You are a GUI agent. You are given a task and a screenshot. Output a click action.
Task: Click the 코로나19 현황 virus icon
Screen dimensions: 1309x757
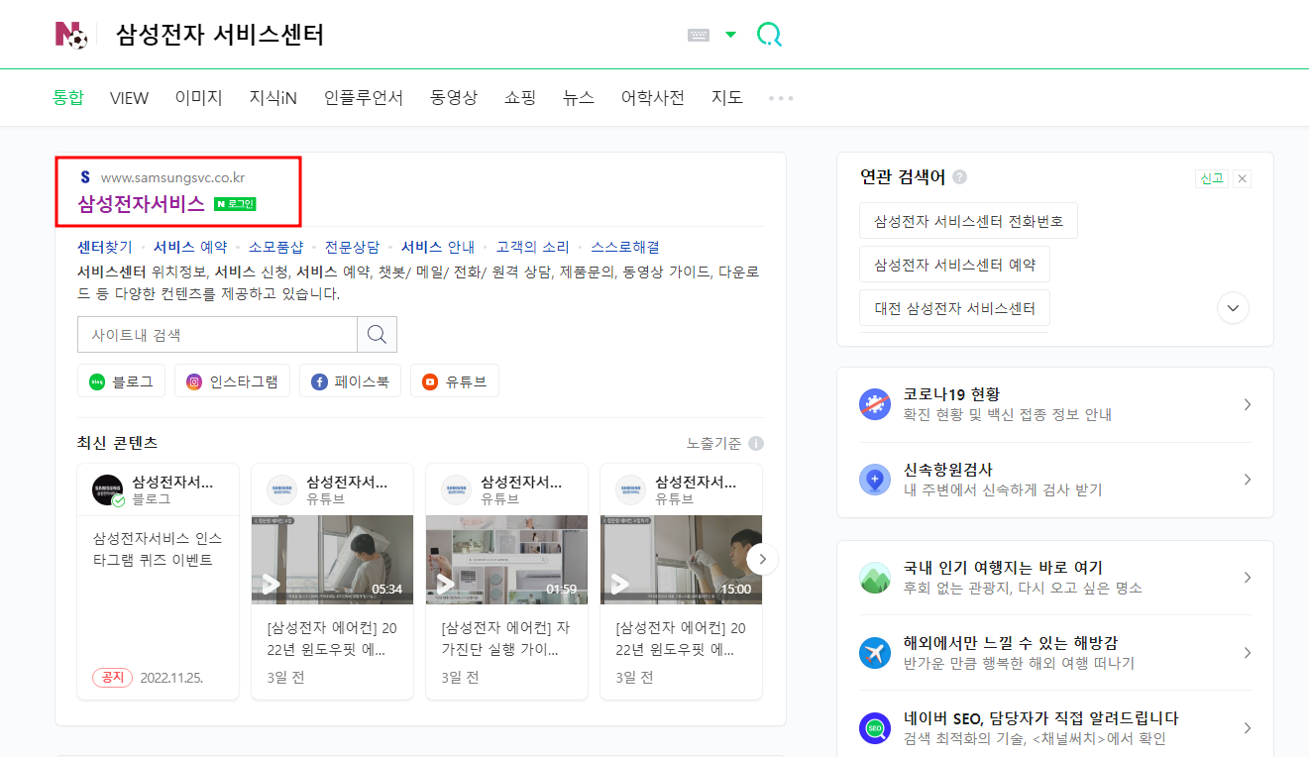[x=875, y=404]
